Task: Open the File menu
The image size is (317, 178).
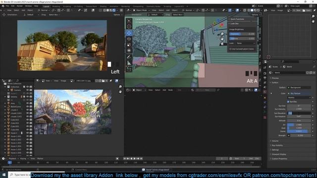Action: [x=7, y=6]
